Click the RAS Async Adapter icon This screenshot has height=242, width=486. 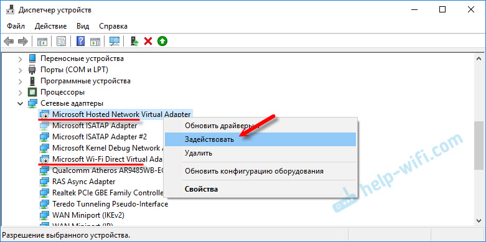pyautogui.click(x=44, y=182)
